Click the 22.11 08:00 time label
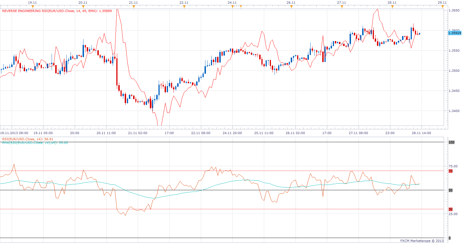 [x=201, y=133]
